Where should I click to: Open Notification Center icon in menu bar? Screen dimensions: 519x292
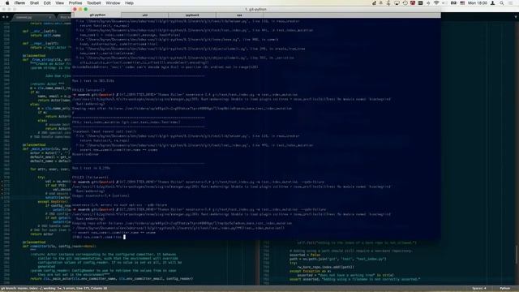pyautogui.click(x=510, y=3)
